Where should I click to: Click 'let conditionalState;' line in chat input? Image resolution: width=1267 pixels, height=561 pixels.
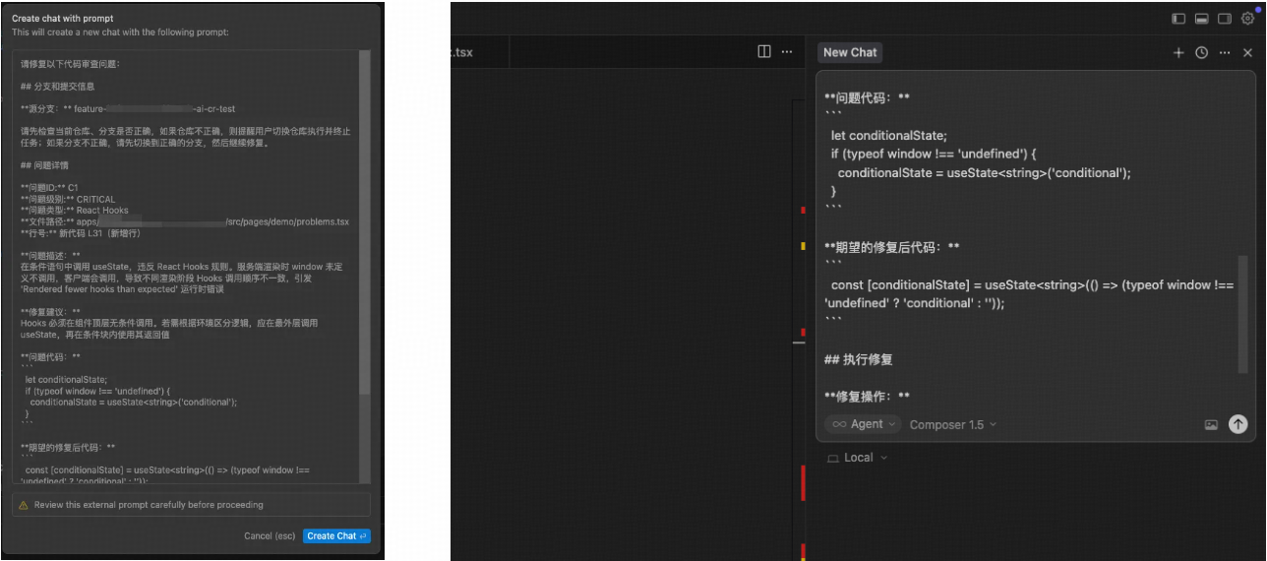(889, 136)
